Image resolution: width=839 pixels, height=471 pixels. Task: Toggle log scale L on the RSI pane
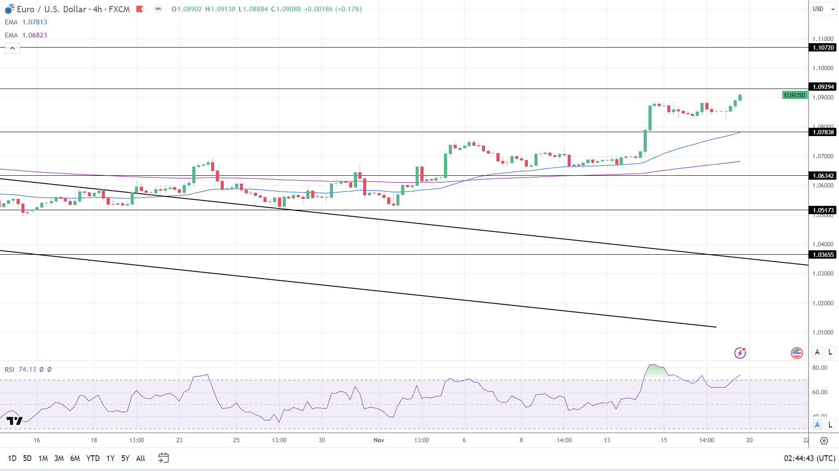coord(830,424)
